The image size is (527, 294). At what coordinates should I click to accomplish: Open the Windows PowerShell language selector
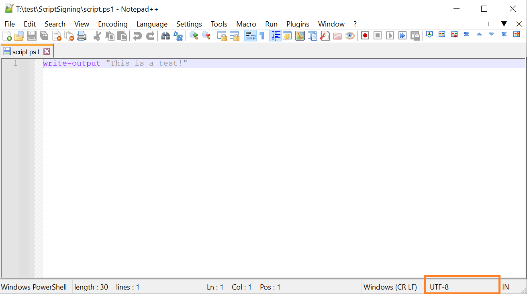click(x=34, y=287)
